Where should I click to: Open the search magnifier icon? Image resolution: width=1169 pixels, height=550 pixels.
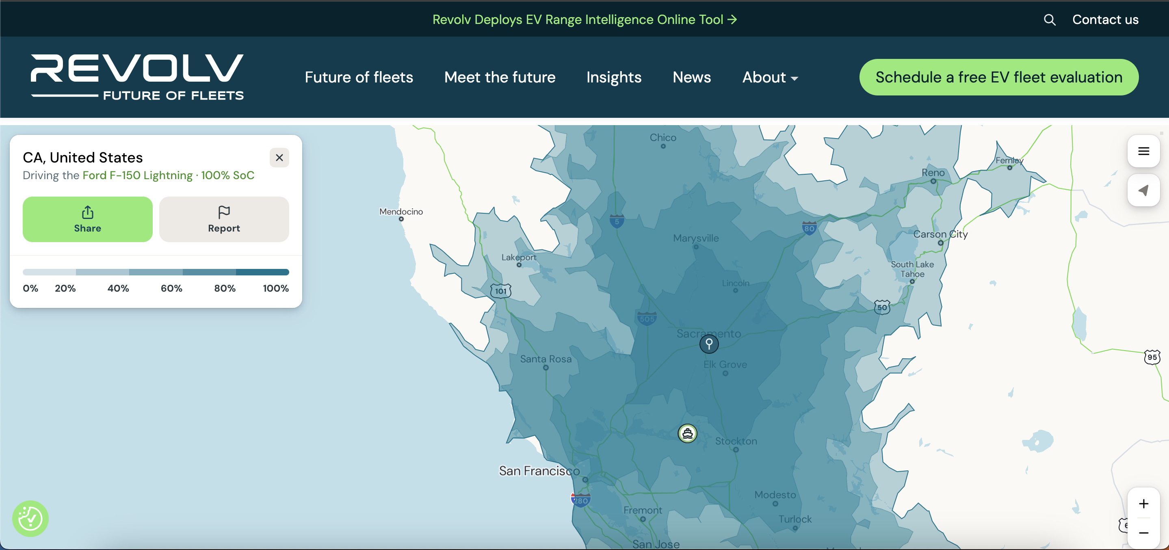point(1049,19)
